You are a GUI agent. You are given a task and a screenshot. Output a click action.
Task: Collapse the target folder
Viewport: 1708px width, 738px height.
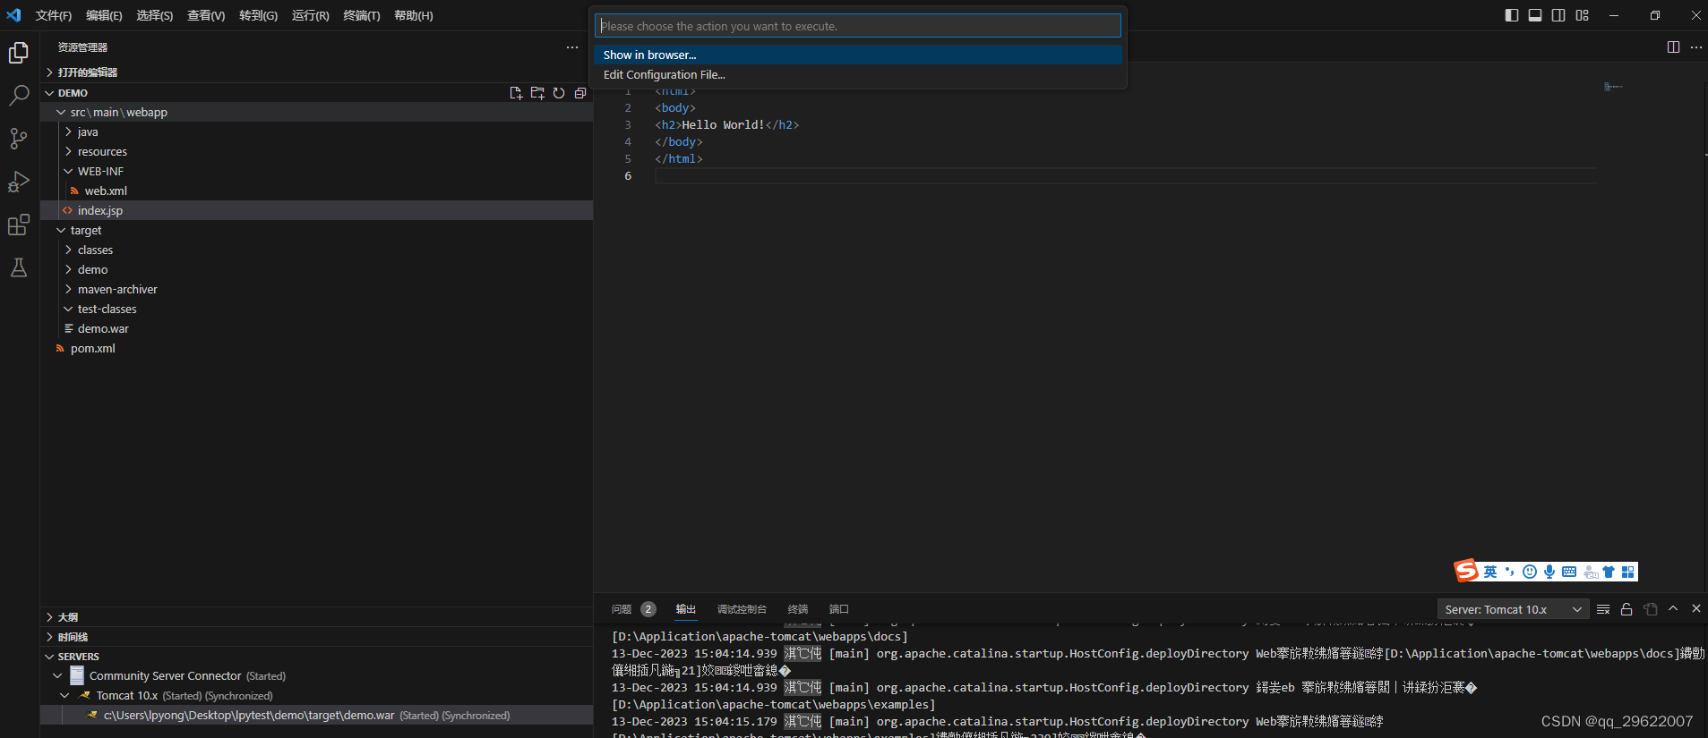[x=317, y=231]
